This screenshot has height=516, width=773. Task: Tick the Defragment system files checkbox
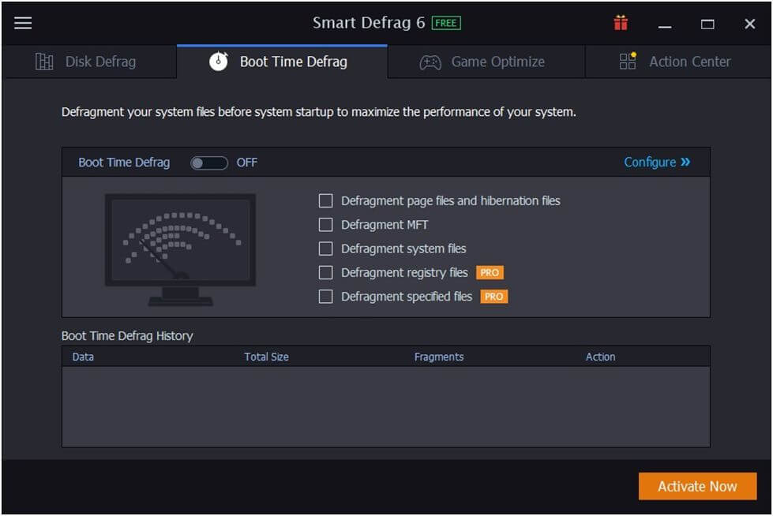click(325, 249)
